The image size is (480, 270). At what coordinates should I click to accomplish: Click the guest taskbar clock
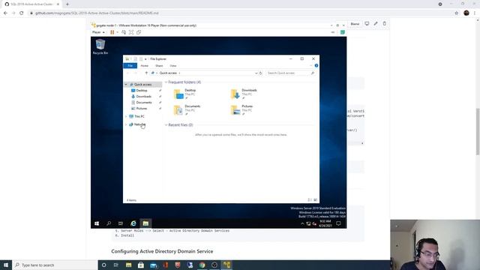[x=325, y=223]
